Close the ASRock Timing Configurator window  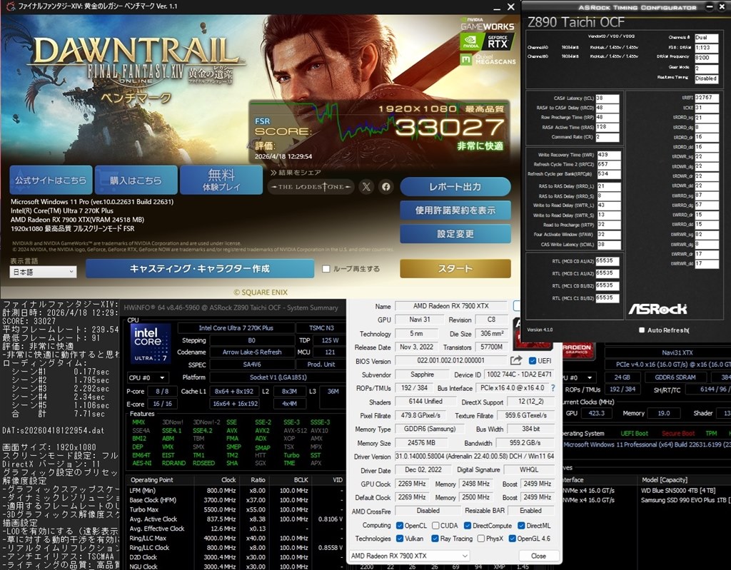click(x=722, y=6)
